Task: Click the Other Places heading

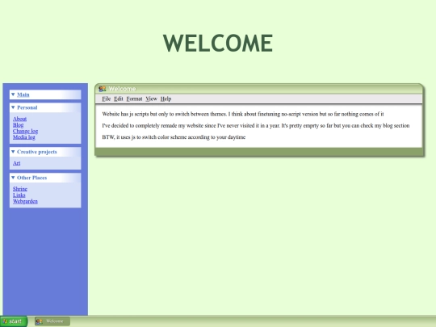Action: 31,178
